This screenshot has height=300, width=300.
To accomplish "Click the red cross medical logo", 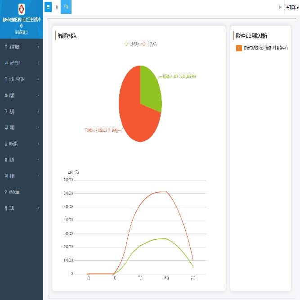I will (x=21, y=9).
